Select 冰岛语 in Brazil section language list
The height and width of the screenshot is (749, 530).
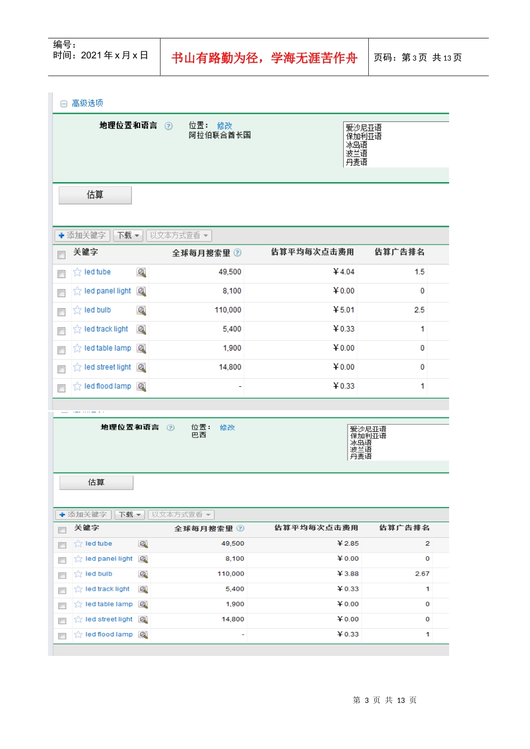pyautogui.click(x=361, y=443)
